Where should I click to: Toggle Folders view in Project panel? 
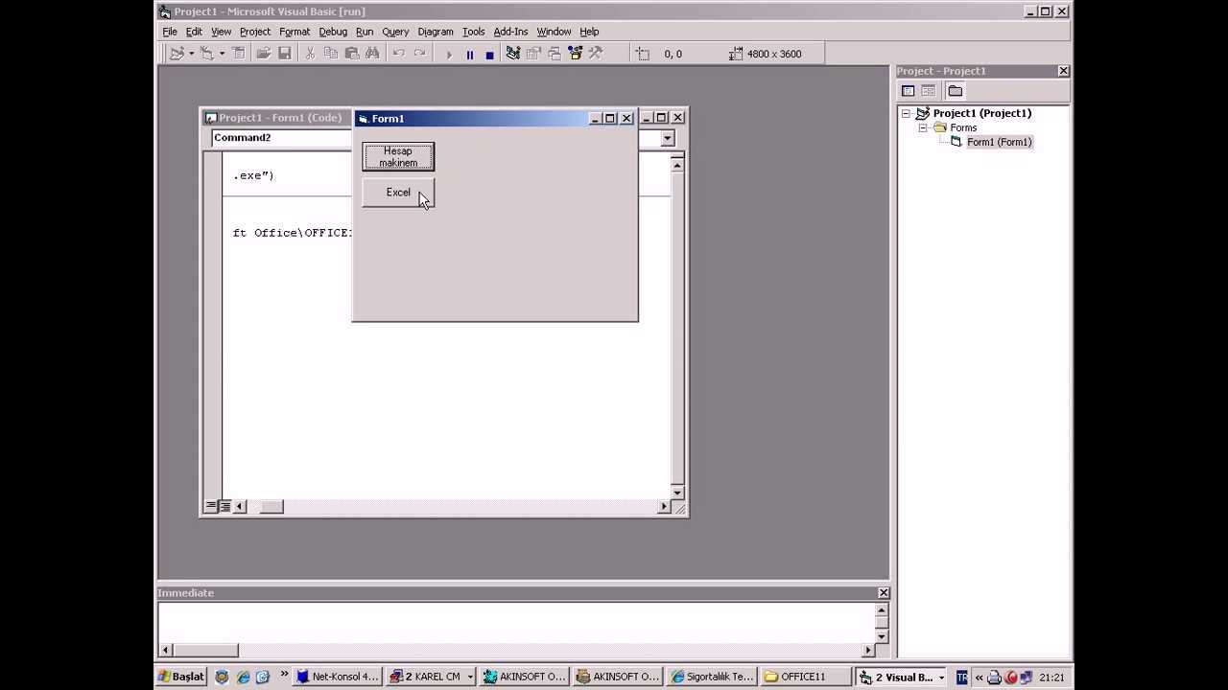point(956,91)
